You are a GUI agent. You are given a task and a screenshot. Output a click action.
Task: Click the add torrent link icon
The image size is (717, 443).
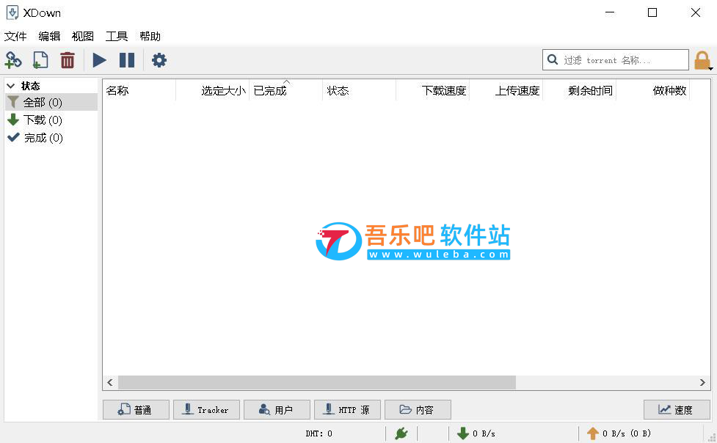pyautogui.click(x=13, y=60)
